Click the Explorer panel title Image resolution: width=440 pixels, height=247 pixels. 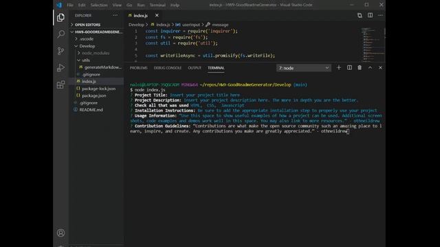(83, 15)
